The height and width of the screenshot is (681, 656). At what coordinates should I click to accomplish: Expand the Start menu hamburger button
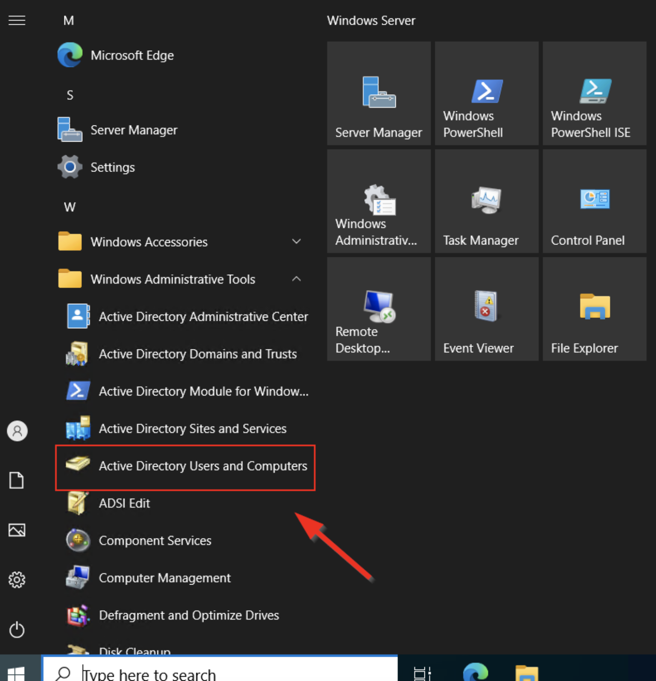pos(17,20)
